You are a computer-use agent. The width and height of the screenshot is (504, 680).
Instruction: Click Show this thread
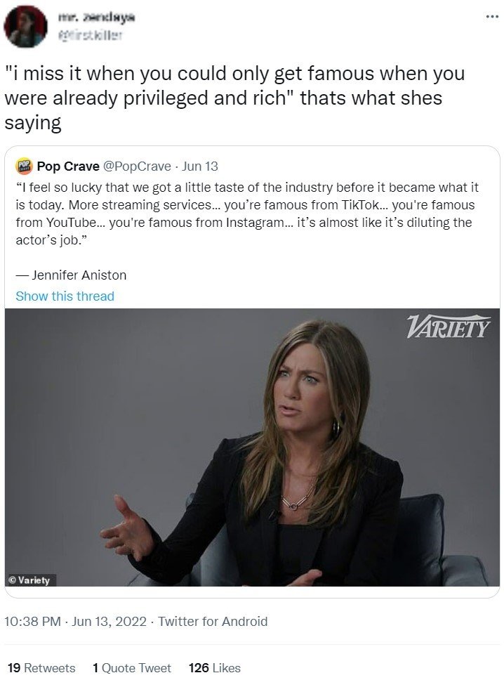tap(65, 296)
